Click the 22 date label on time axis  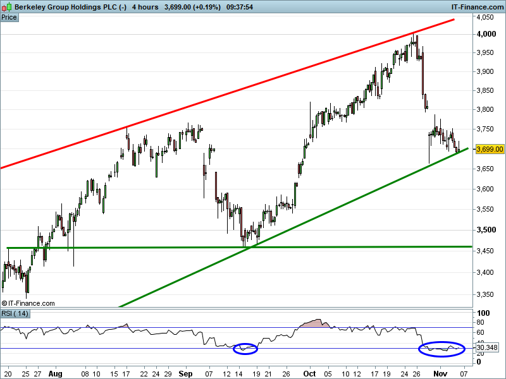point(144,374)
